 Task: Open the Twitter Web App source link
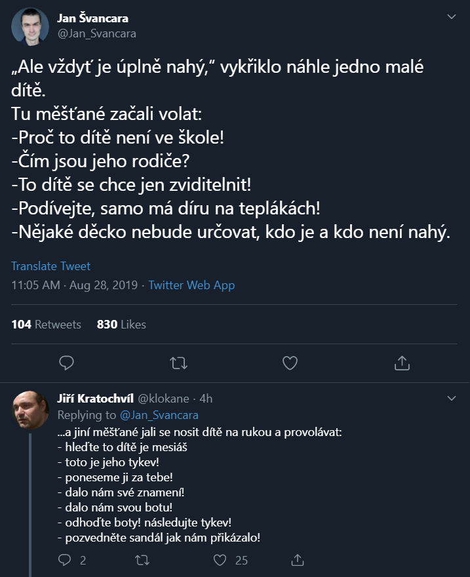pyautogui.click(x=191, y=285)
